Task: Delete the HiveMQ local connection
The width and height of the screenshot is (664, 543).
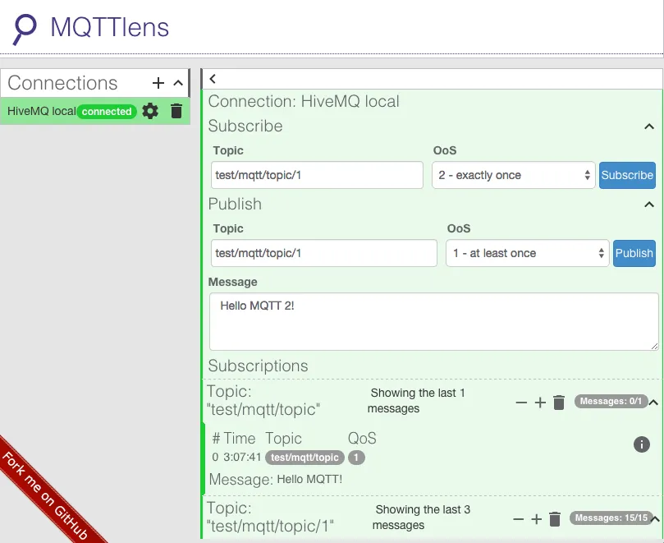Action: click(176, 111)
